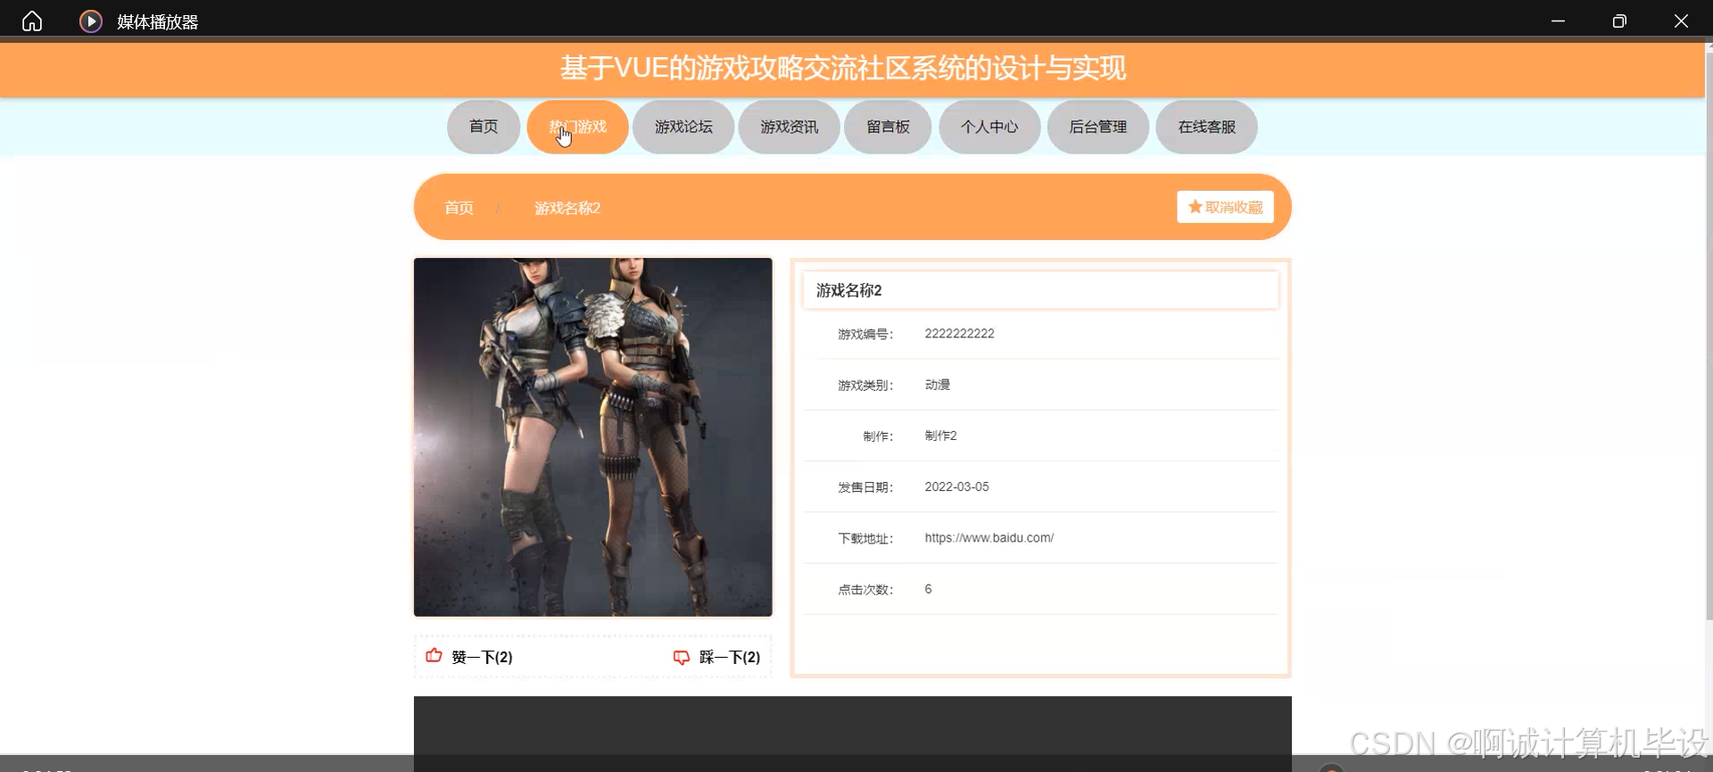Click the download URL https://www.baidu.com/
1713x772 pixels.
pyautogui.click(x=989, y=538)
